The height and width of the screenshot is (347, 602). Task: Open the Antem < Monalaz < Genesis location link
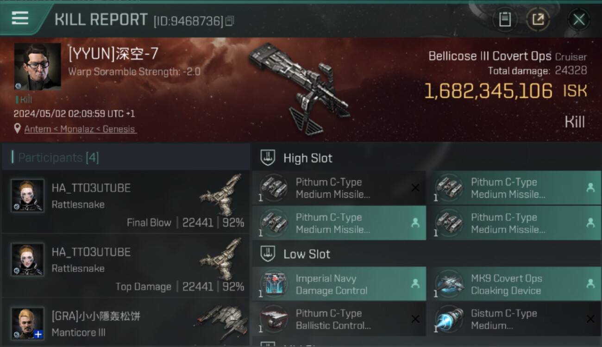tap(80, 129)
